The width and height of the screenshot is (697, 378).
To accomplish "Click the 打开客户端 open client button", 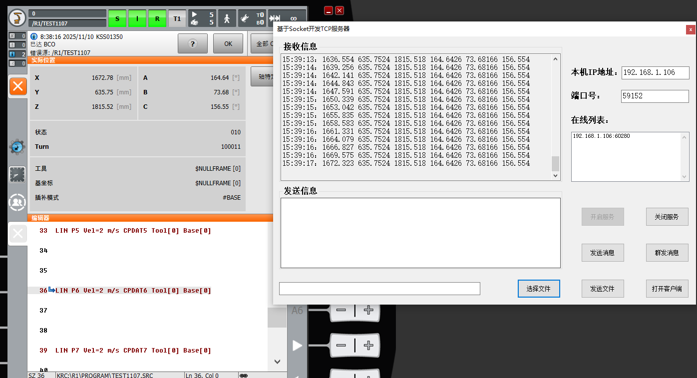I will click(667, 289).
